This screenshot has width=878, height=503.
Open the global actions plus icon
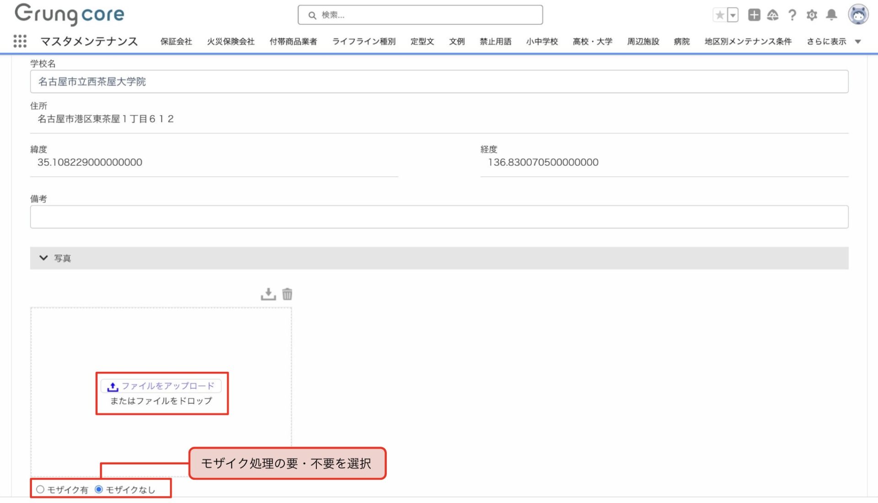click(x=754, y=15)
